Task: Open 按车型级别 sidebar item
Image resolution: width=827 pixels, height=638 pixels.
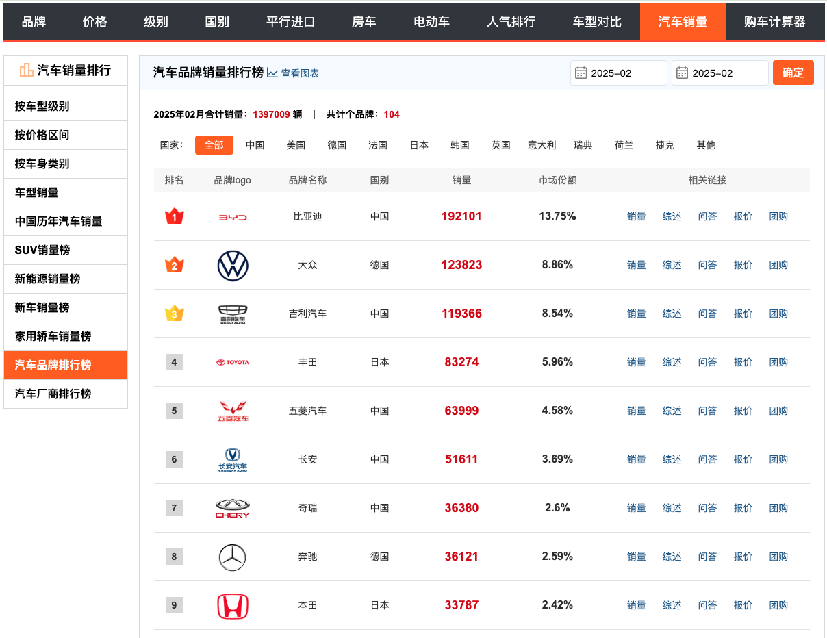Action: point(66,106)
